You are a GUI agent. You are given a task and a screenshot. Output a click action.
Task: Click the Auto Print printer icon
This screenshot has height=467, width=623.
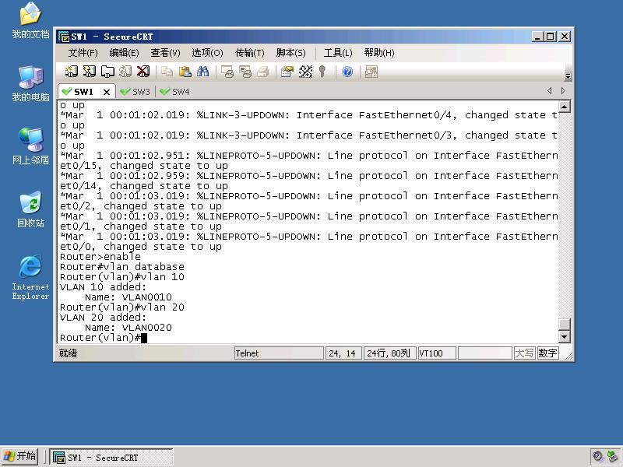[263, 72]
